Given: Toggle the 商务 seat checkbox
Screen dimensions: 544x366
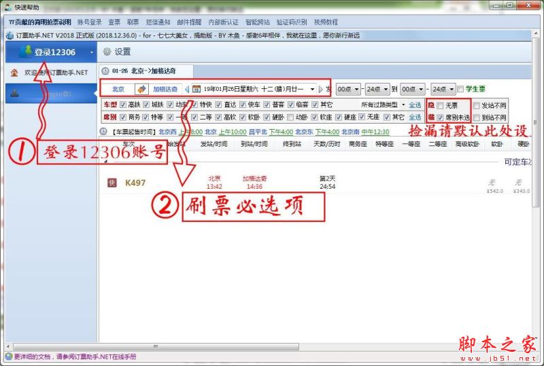Looking at the screenshot, I should (123, 117).
